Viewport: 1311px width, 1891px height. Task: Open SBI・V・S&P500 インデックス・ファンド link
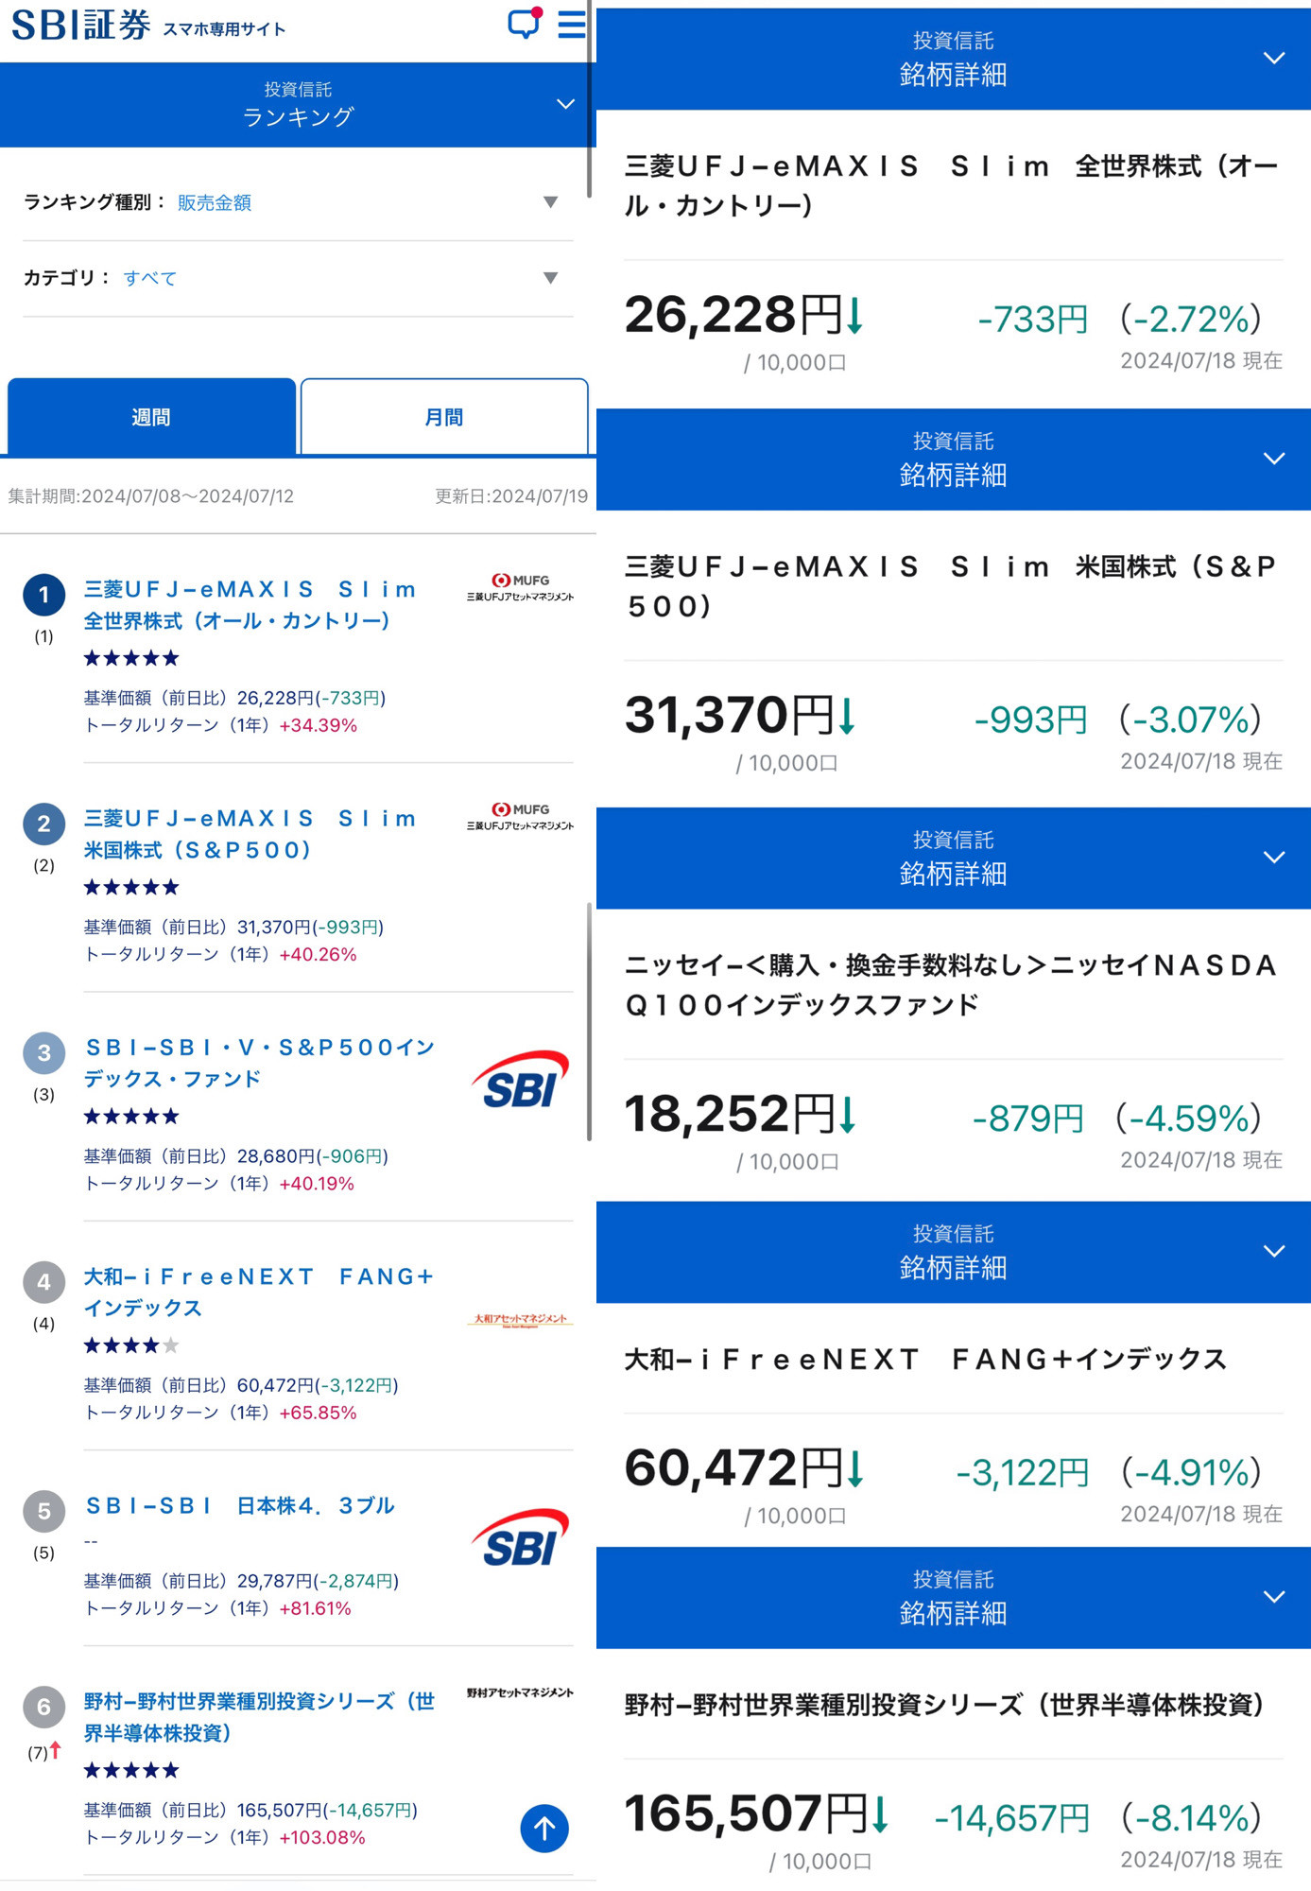[x=260, y=1063]
